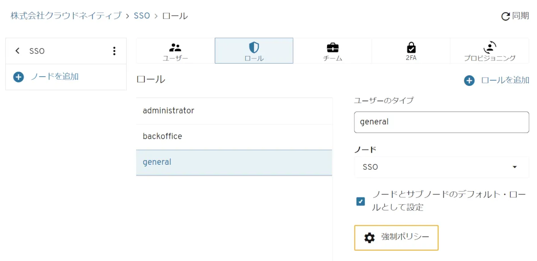Viewport: 537px width, 261px height.
Task: Click the plus icon for ロールを追加
Action: click(469, 81)
